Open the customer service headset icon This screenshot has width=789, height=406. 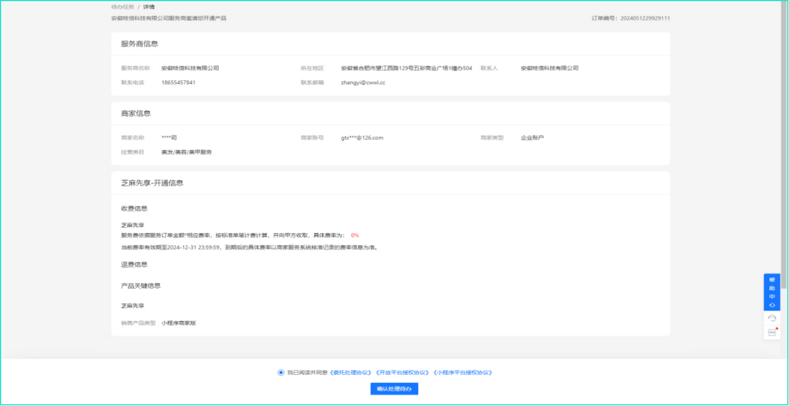click(x=772, y=318)
